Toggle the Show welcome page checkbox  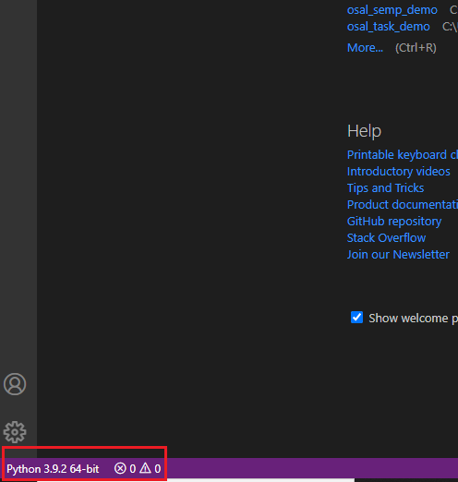(356, 318)
